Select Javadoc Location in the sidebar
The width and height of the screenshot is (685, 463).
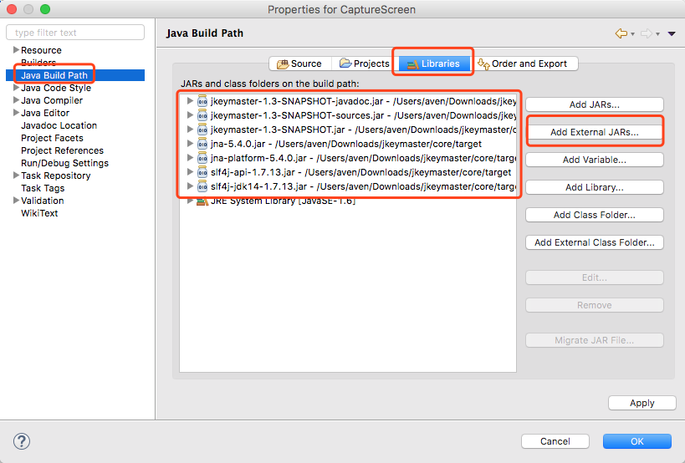[x=59, y=125]
